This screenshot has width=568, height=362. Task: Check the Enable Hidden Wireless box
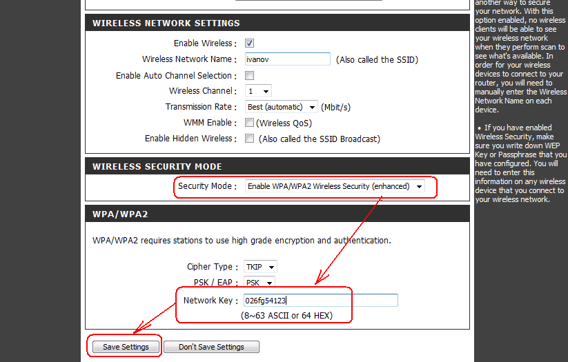coord(249,139)
